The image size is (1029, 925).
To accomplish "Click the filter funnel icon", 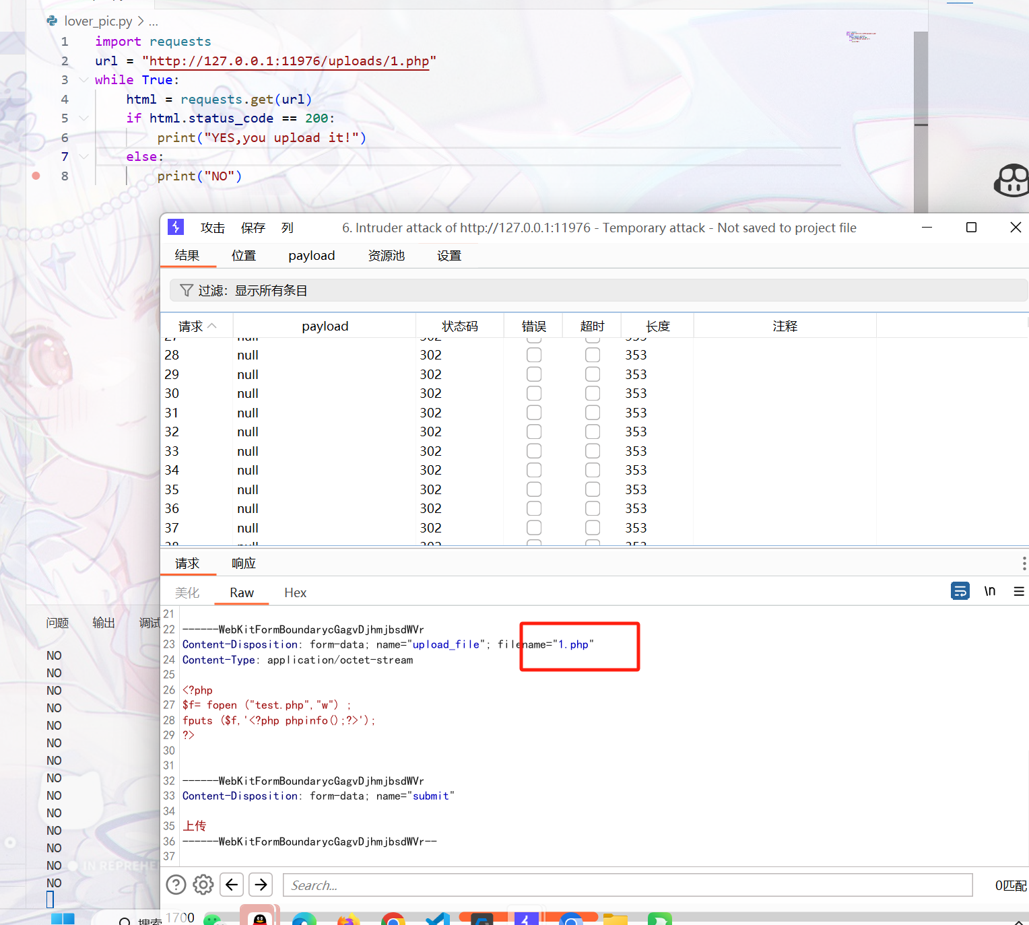I will 187,290.
